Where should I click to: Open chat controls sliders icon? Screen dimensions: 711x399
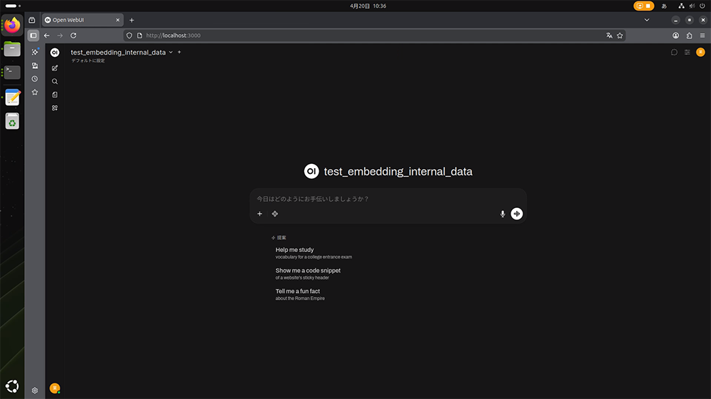(x=688, y=52)
